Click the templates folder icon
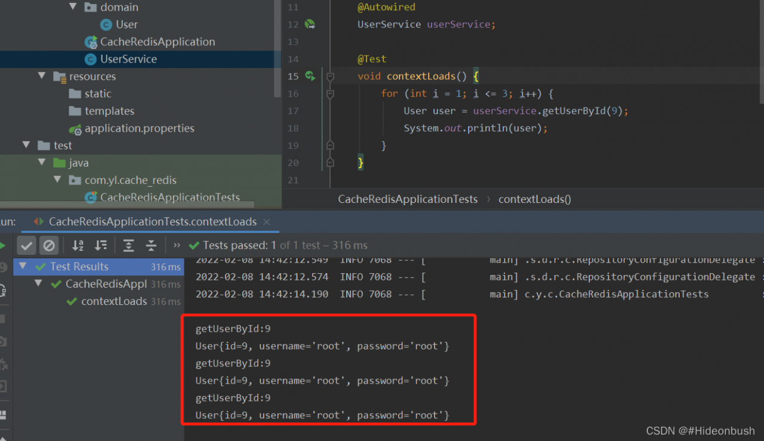This screenshot has height=441, width=764. coord(75,111)
